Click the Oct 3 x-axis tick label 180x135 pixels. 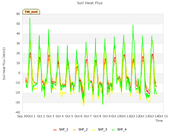click(50, 116)
